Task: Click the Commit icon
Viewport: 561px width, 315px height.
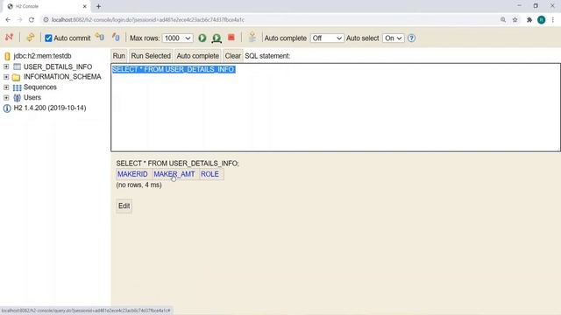Action: [116, 37]
